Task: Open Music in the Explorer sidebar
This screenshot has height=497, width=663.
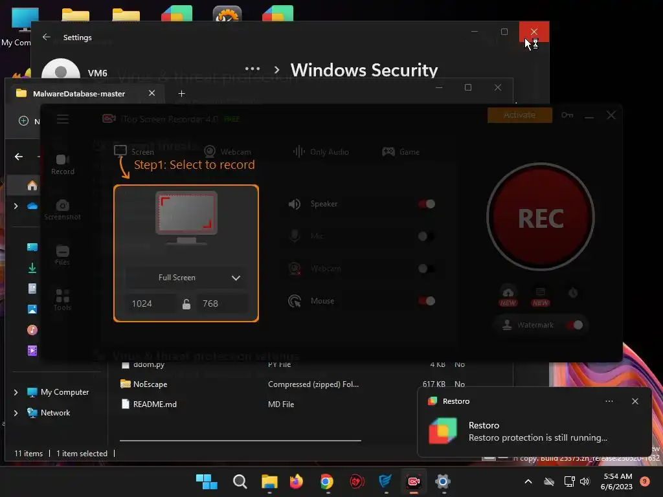Action: pos(32,330)
